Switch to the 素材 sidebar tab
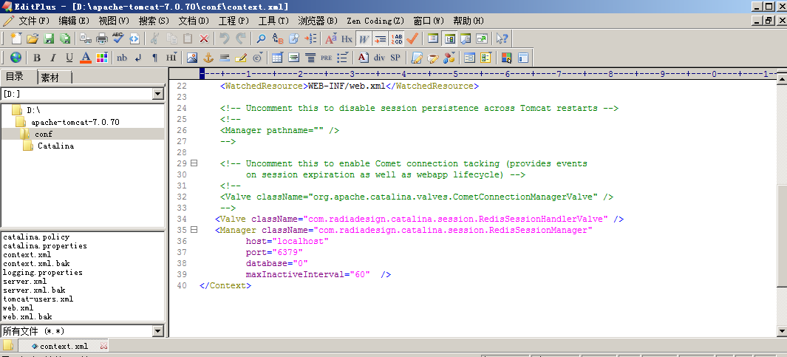Viewport: 787px width, 357px height. coord(50,78)
